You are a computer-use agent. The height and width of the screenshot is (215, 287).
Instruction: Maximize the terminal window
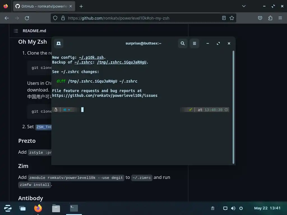pos(218,43)
